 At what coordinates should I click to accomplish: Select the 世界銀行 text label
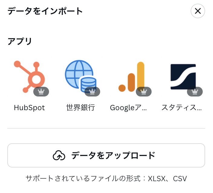click(80, 108)
